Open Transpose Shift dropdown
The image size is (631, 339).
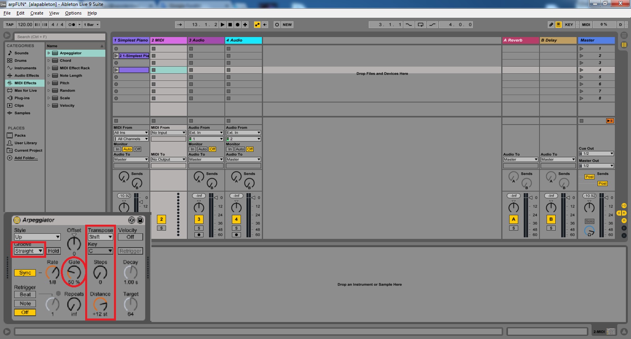(100, 237)
